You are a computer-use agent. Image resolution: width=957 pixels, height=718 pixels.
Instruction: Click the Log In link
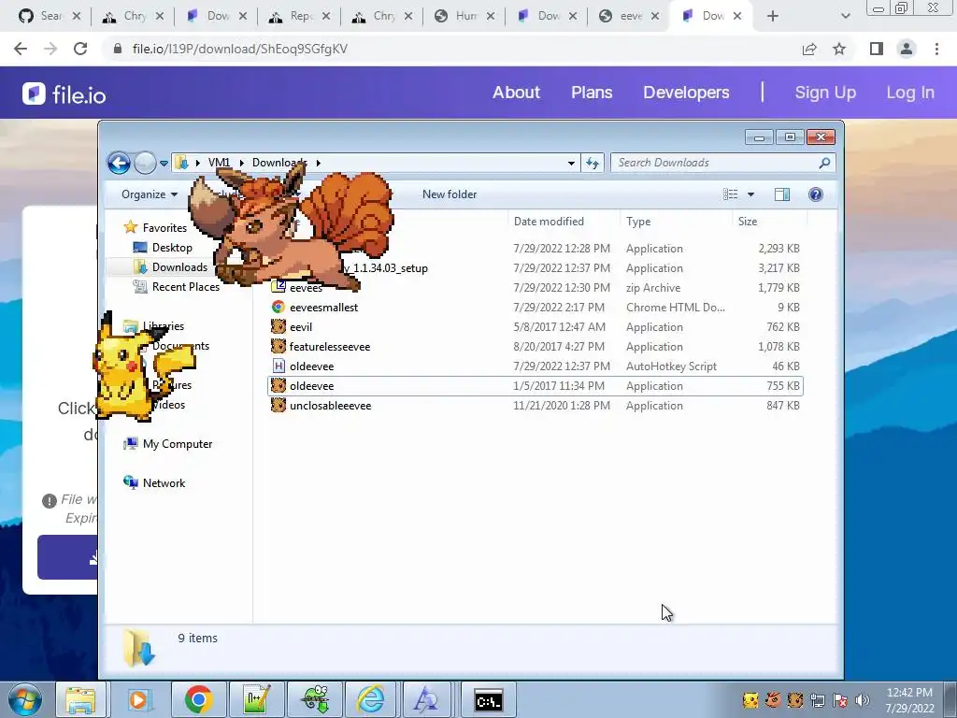[910, 93]
